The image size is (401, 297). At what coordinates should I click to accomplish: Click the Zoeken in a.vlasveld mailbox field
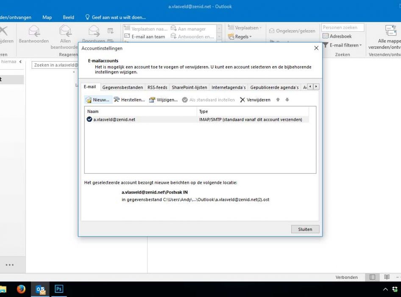[x=55, y=65]
